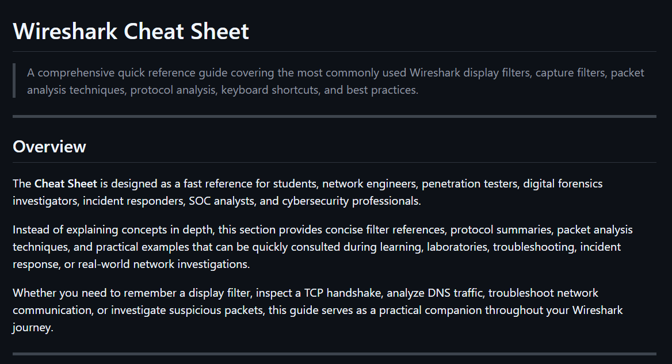
Task: Click the paragraph starting 'Whether you need to remember'
Action: coord(318,310)
